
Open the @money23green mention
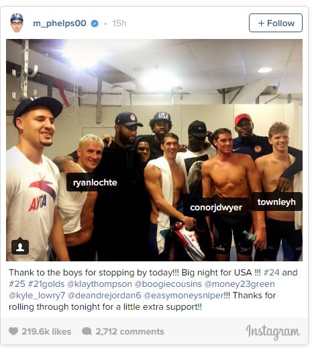click(x=240, y=284)
